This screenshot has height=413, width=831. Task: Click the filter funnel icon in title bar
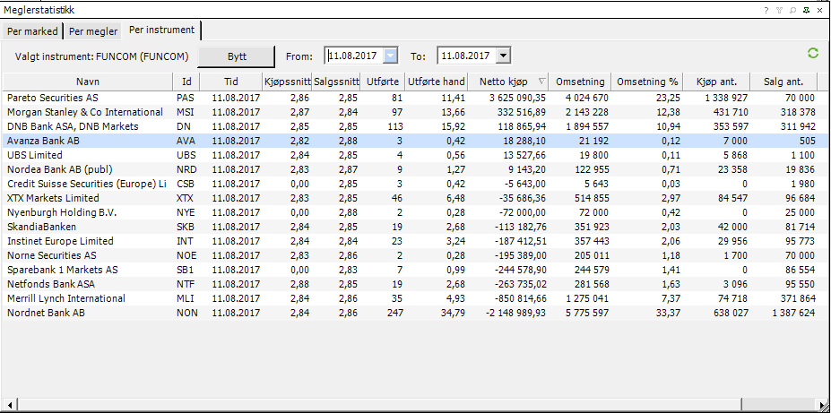point(779,10)
